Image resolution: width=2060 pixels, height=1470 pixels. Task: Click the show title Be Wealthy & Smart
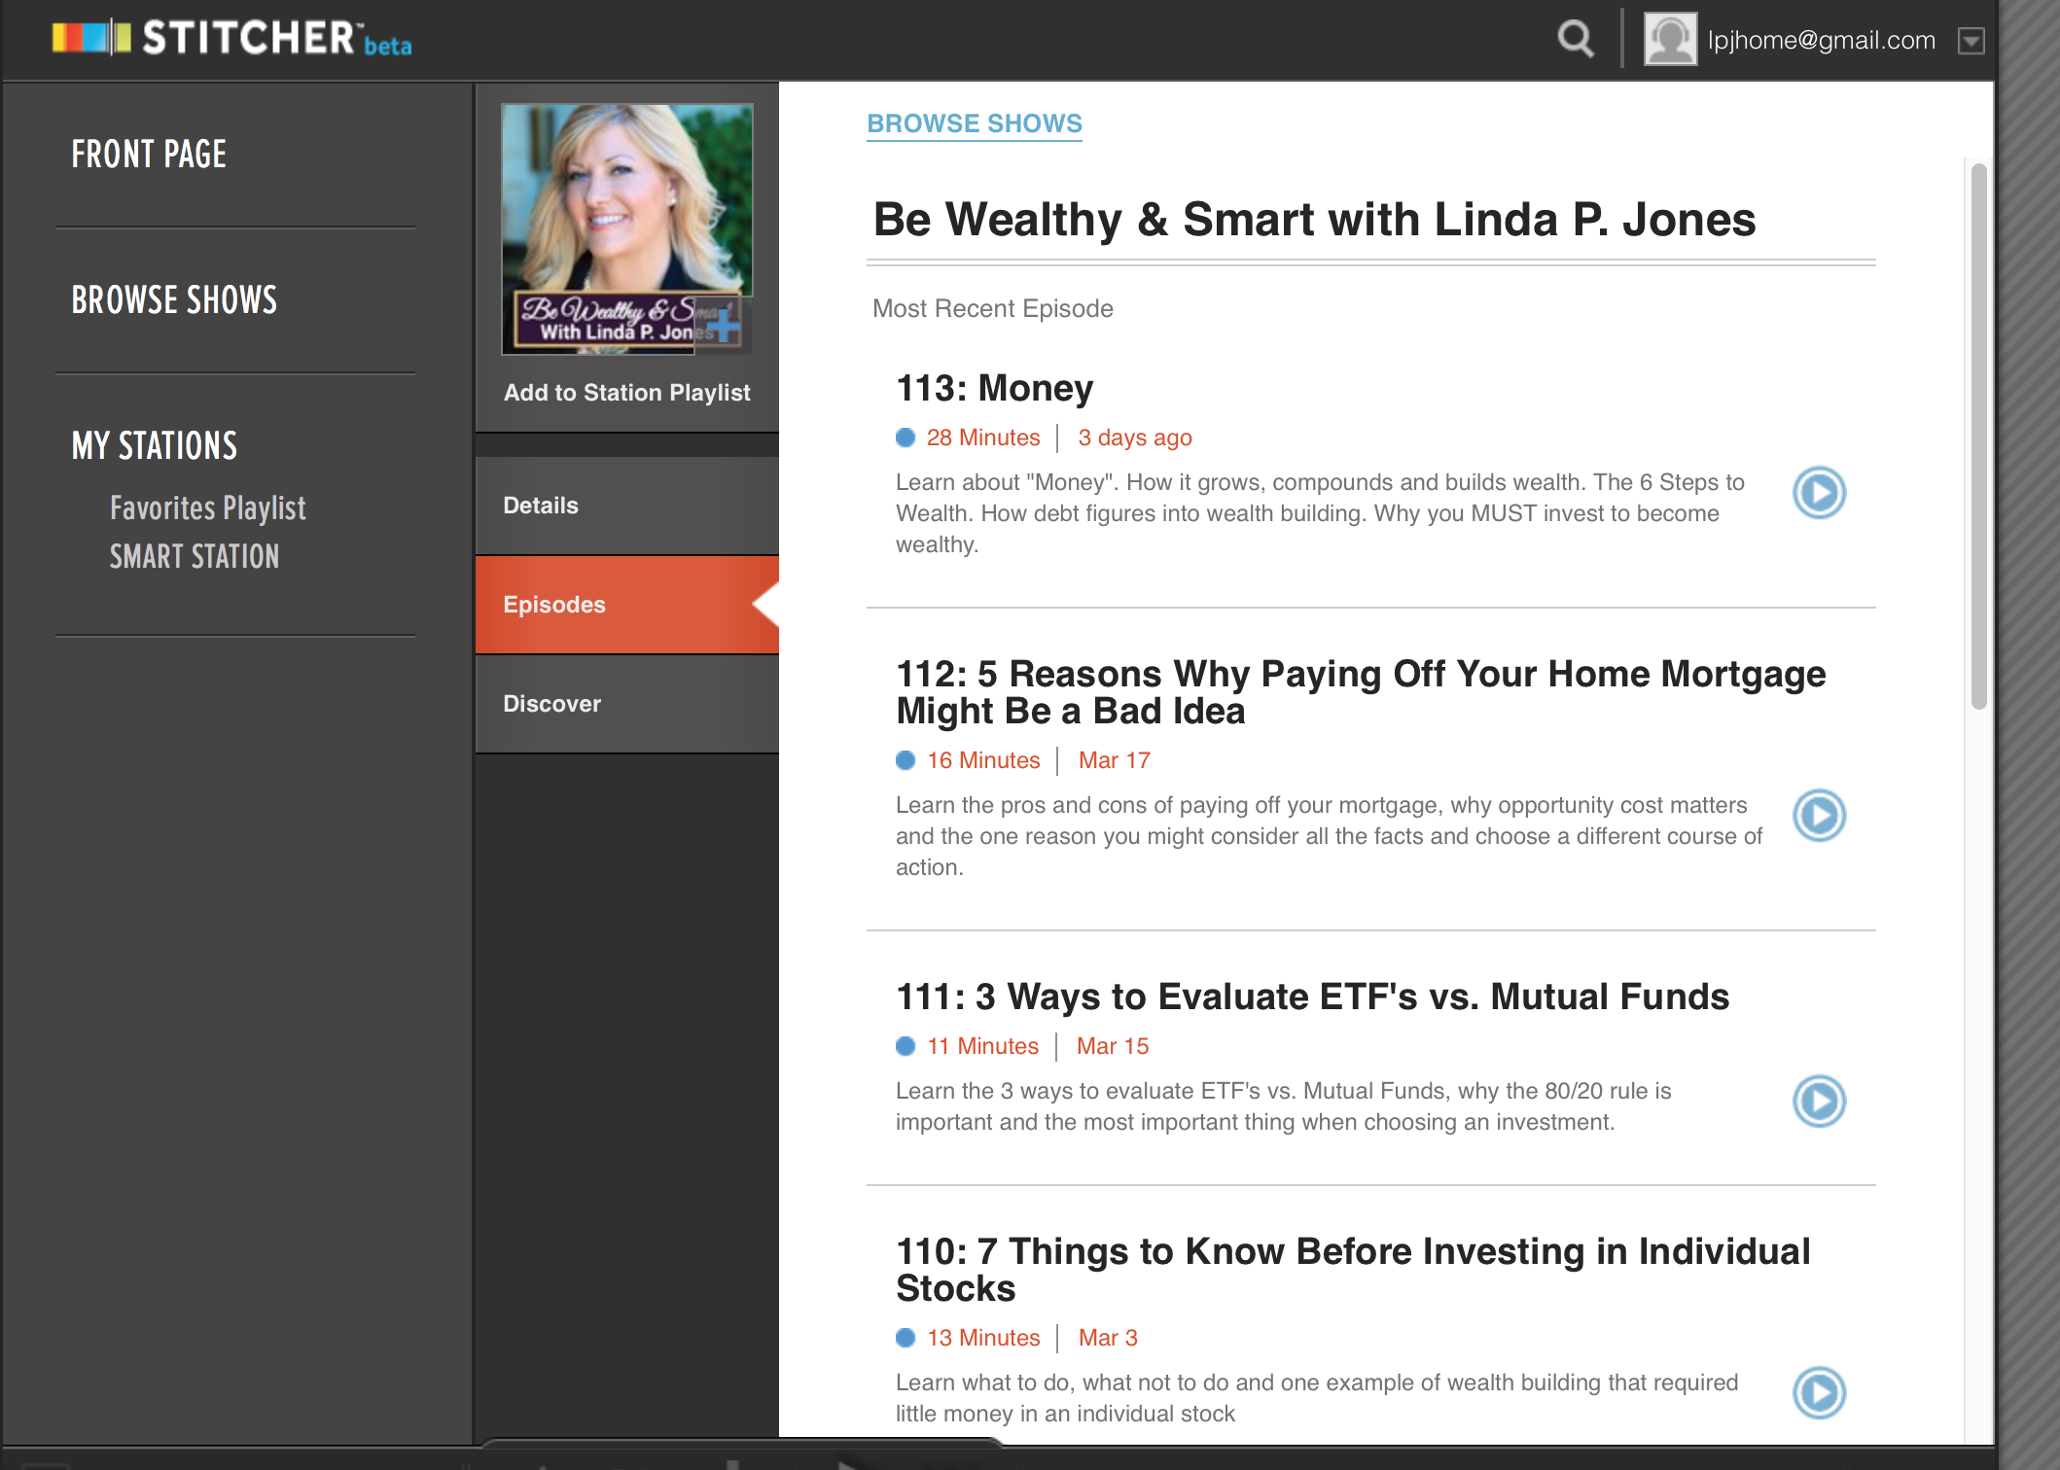(x=1314, y=220)
